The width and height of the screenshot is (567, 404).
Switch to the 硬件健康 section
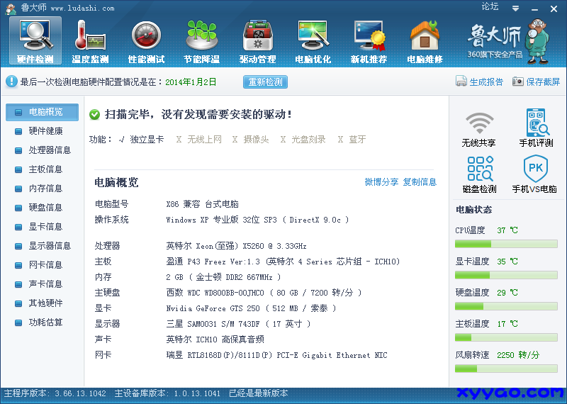point(45,131)
